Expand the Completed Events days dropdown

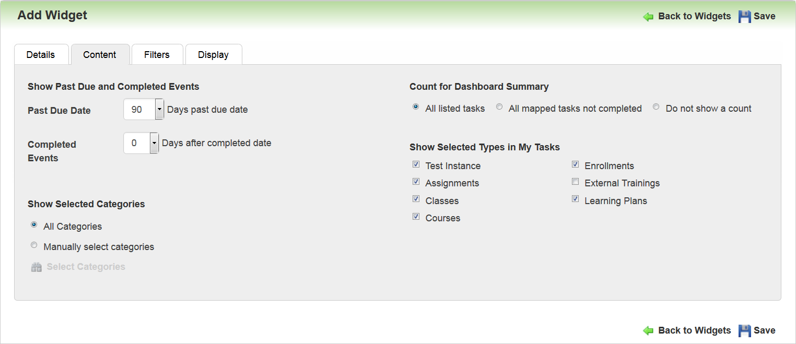click(154, 143)
